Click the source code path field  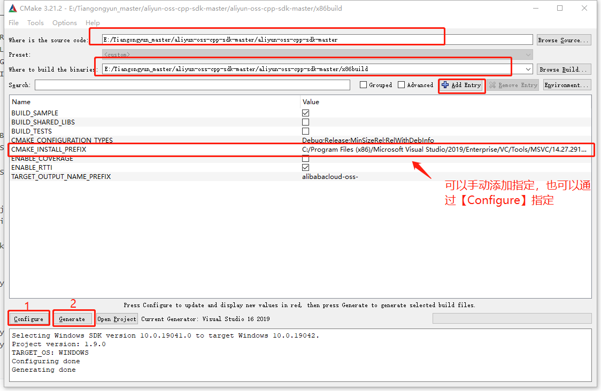(318, 40)
